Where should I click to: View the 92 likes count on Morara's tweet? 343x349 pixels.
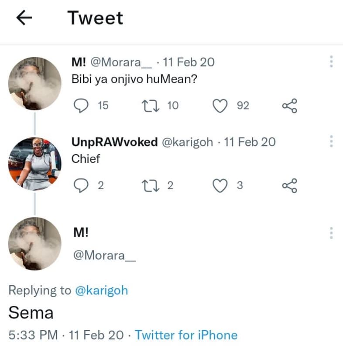click(x=243, y=105)
